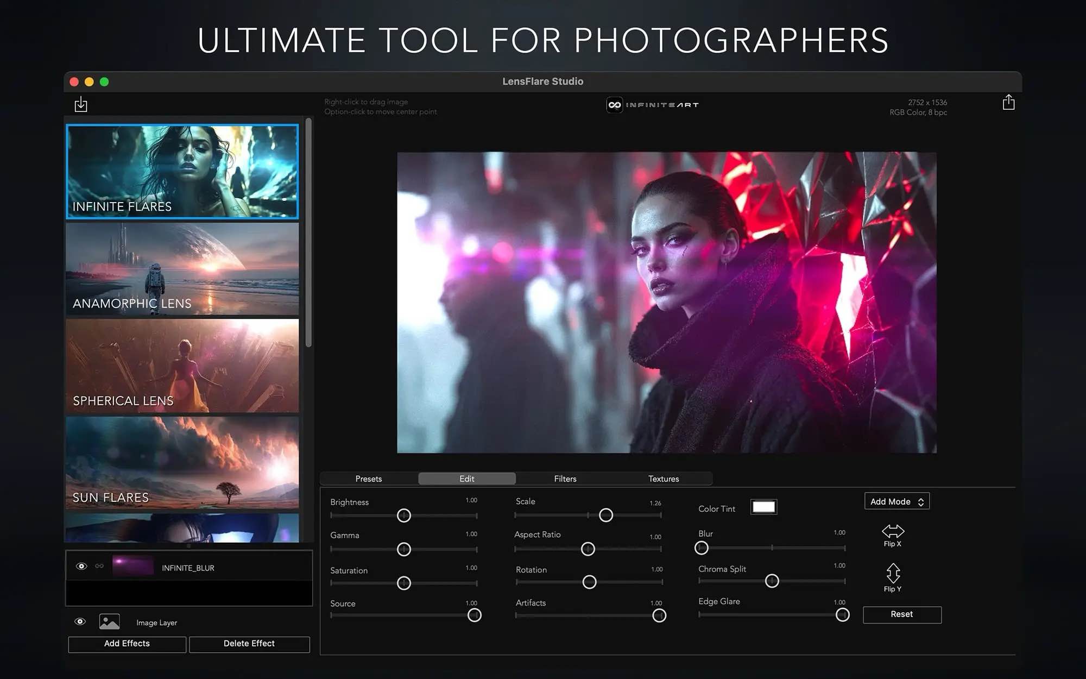Screen dimensions: 1086x679
Task: Toggle the selected Infinite Flares preset highlight
Action: (x=182, y=171)
